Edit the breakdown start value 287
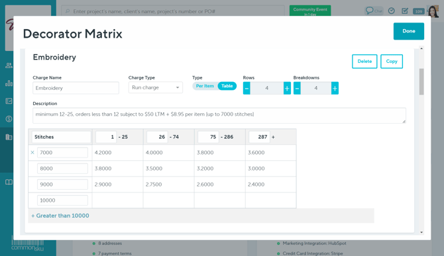Image resolution: width=444 pixels, height=256 pixels. (259, 137)
